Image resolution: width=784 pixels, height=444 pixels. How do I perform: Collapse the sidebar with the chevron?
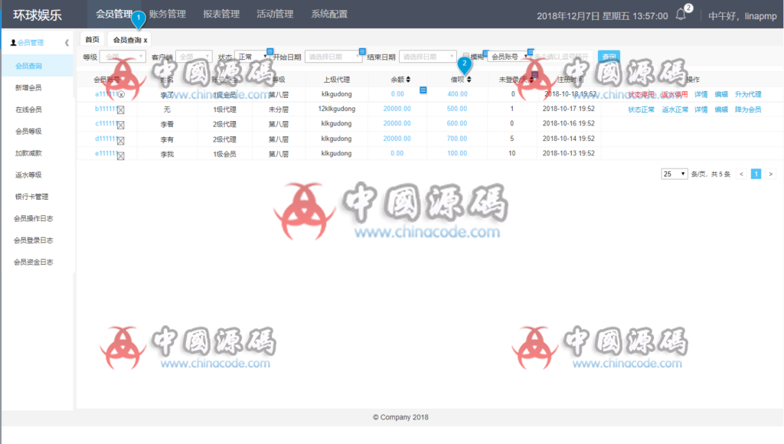[x=67, y=43]
